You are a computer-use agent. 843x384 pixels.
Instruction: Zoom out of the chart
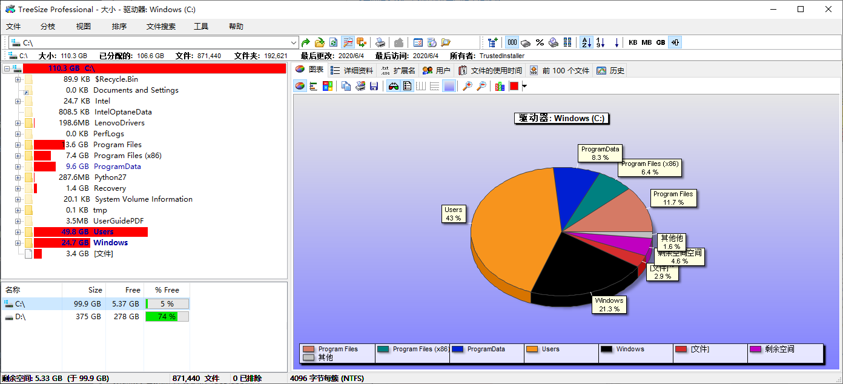coord(481,86)
